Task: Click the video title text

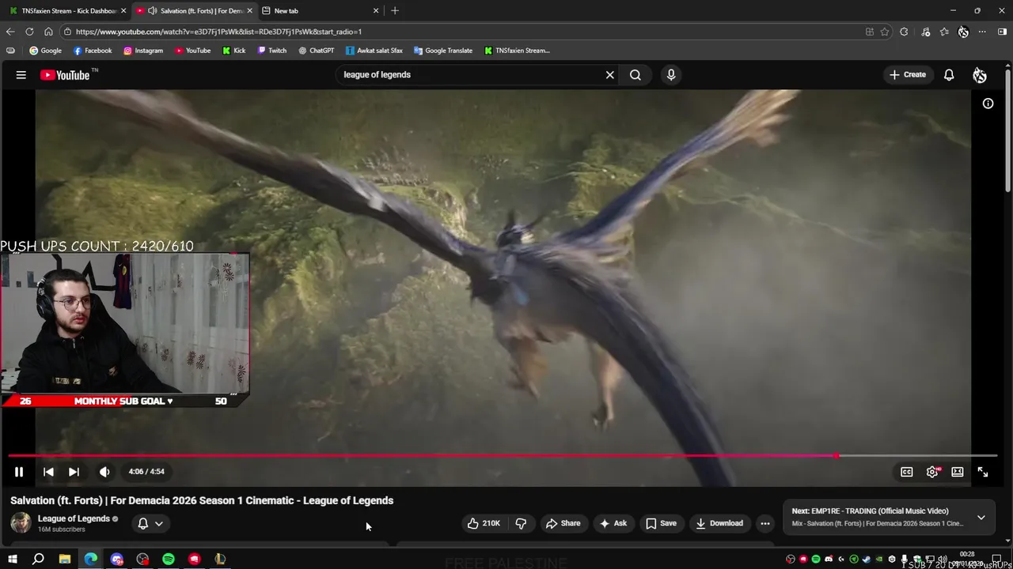Action: point(202,500)
